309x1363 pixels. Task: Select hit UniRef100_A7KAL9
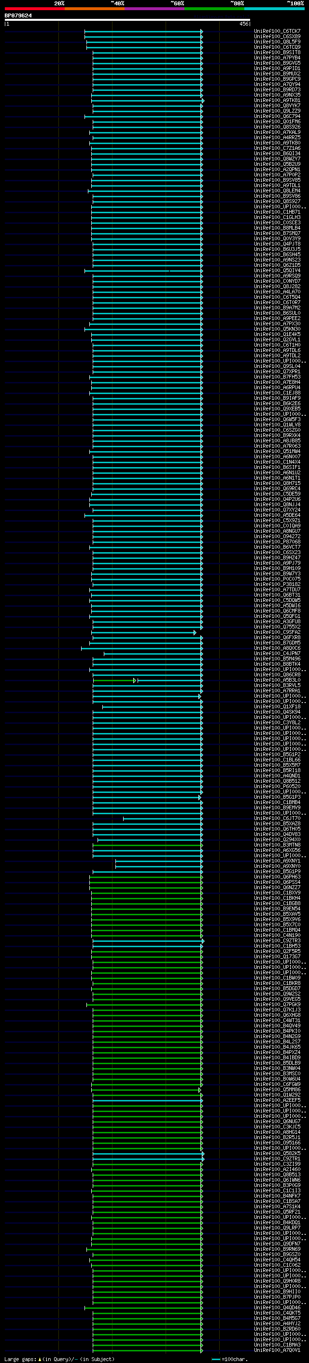[277, 132]
